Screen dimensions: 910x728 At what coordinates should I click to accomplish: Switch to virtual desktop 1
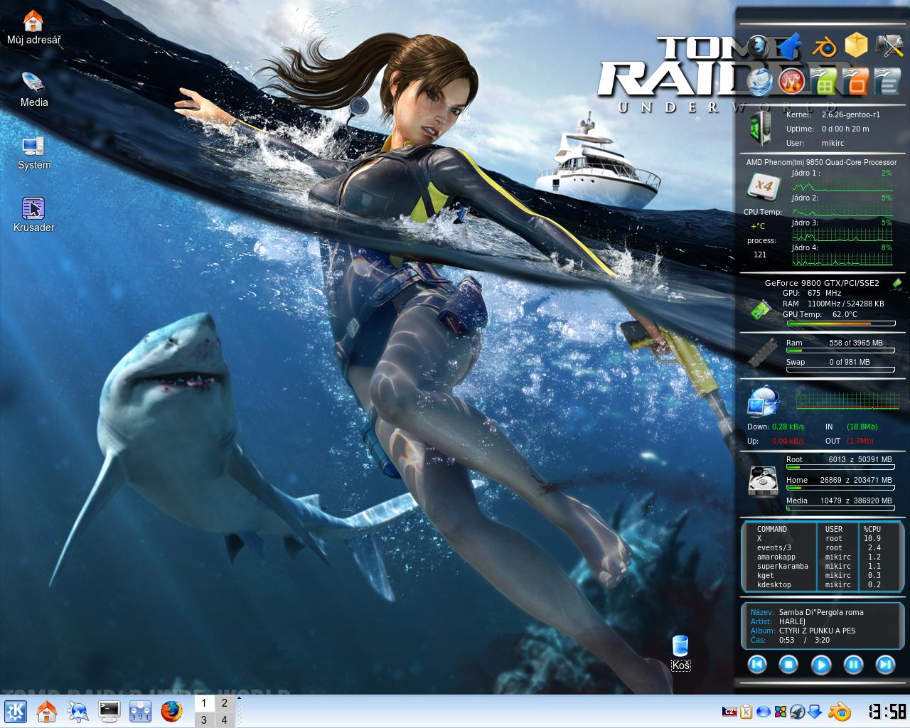[x=204, y=703]
